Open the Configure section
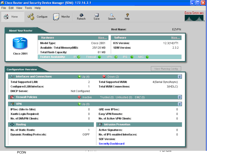 point(37,16)
